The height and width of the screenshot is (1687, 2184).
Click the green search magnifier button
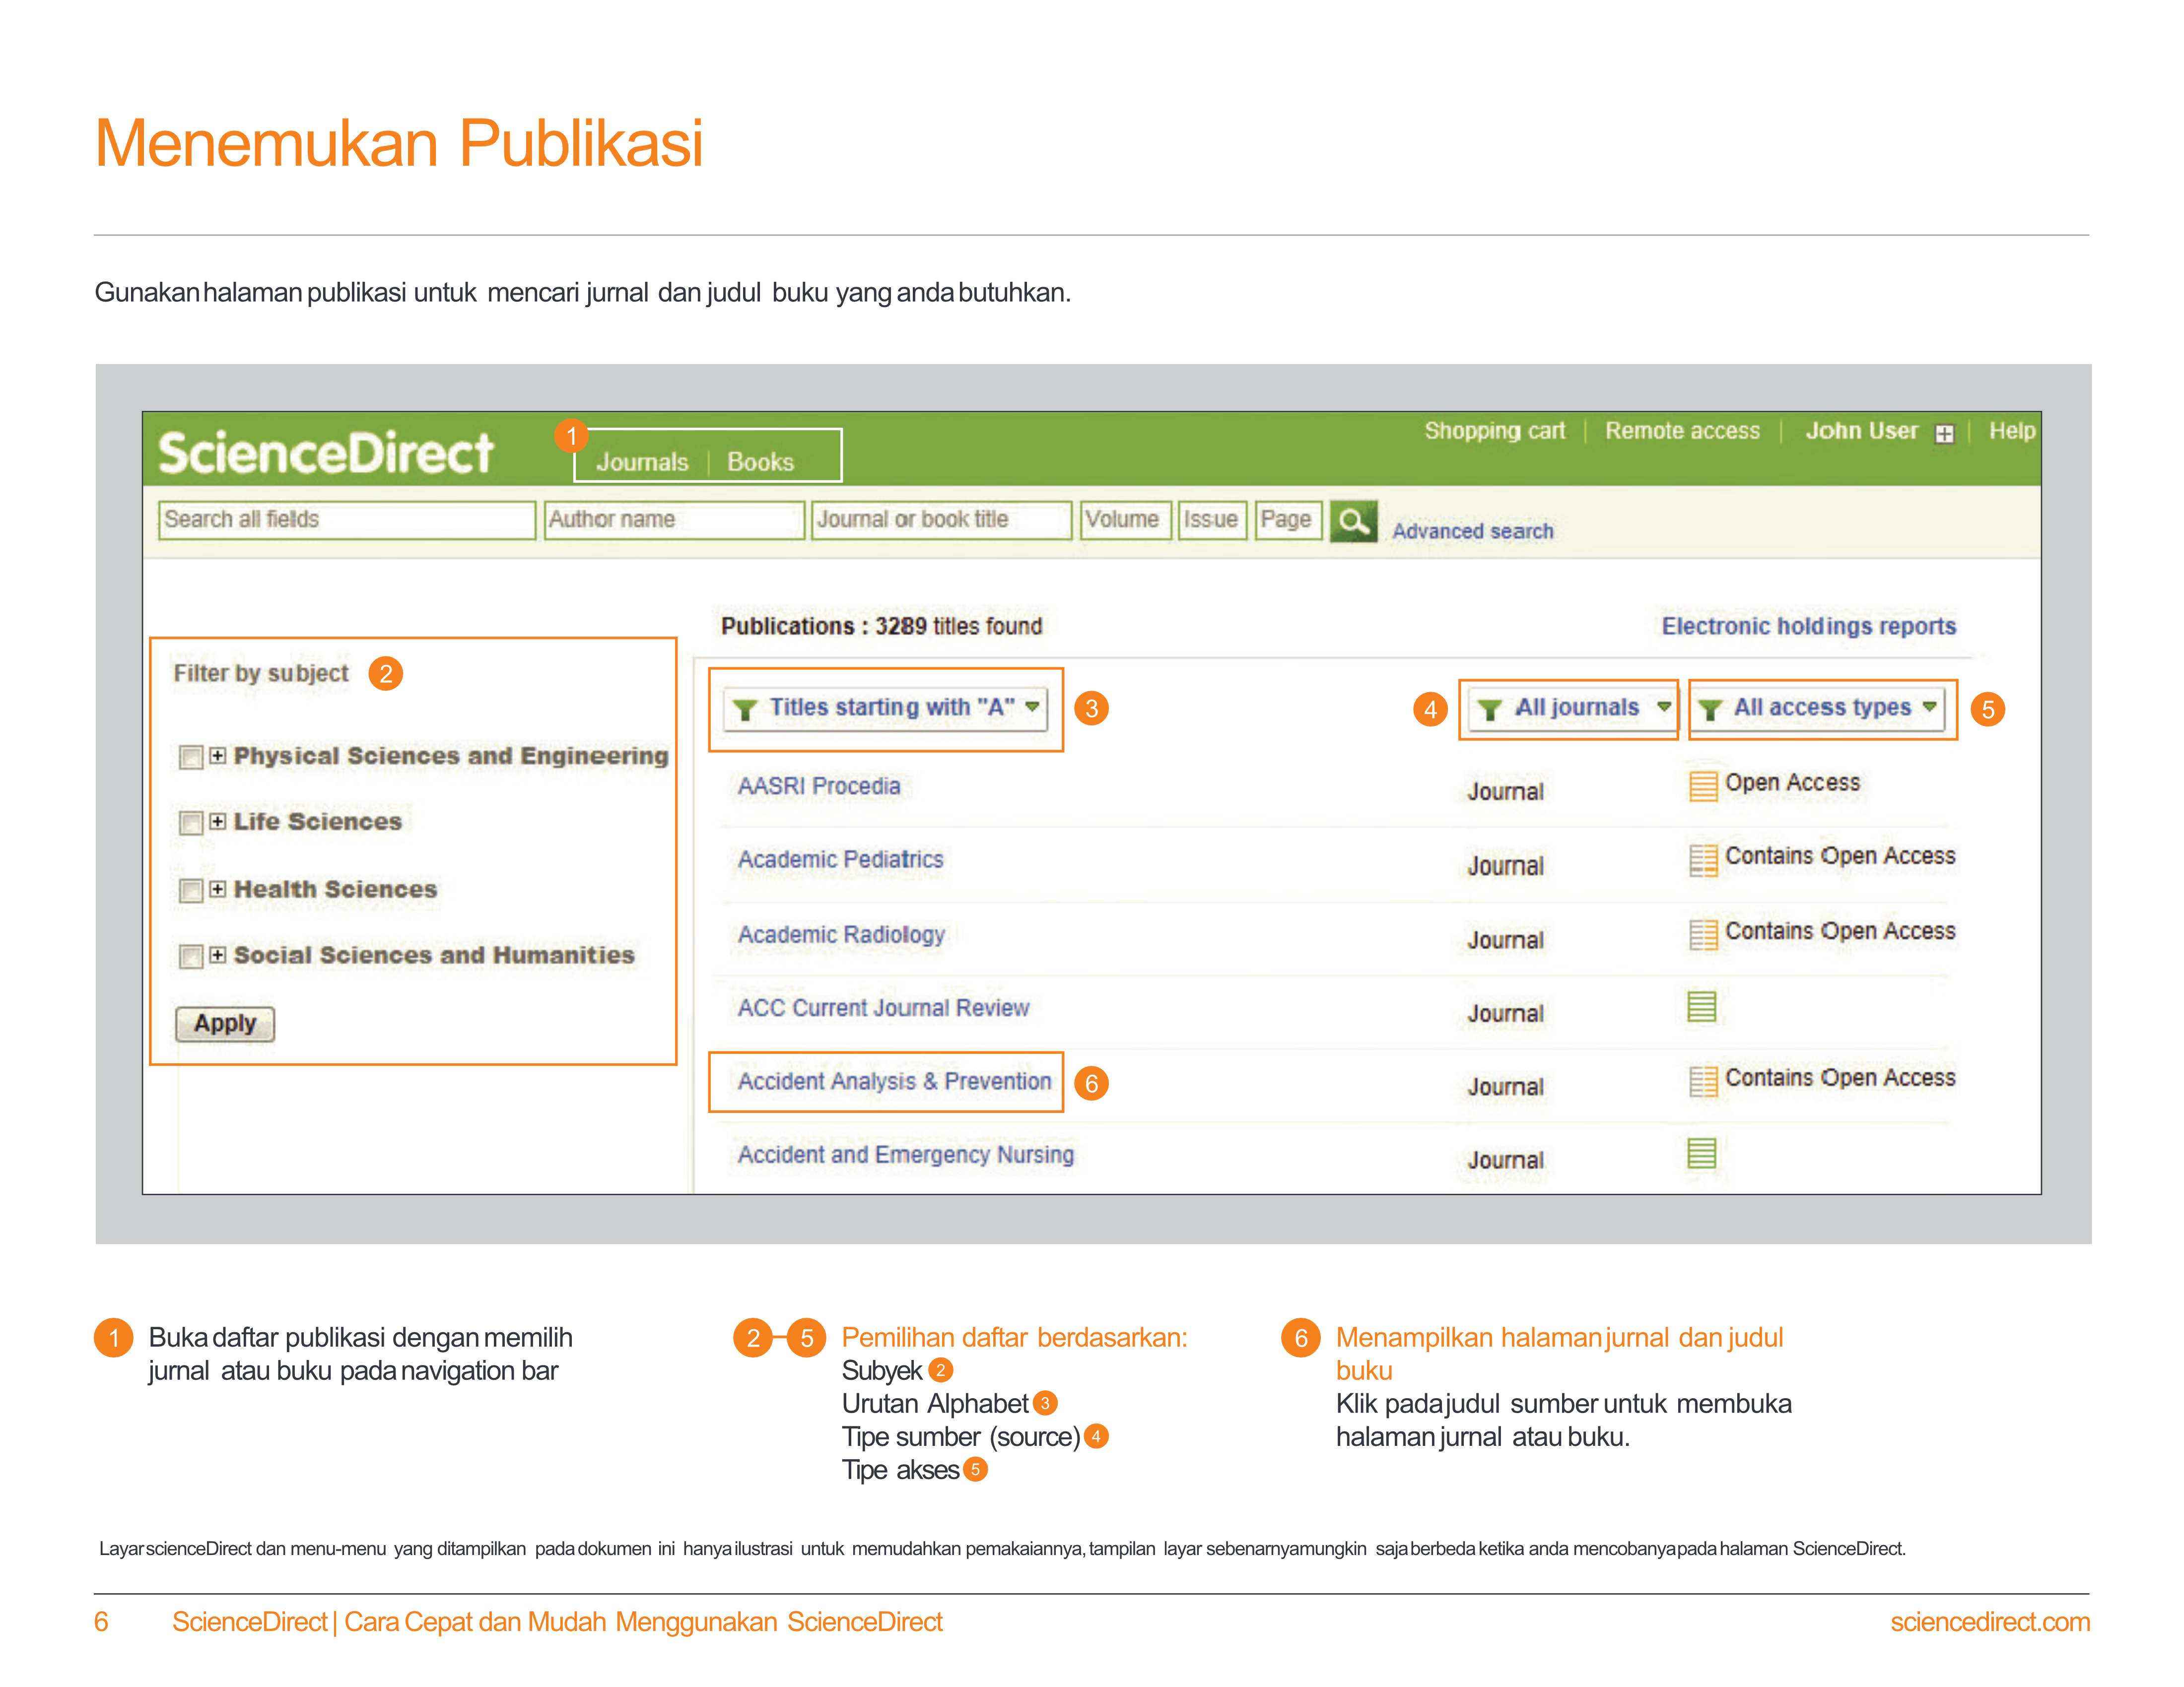1353,520
